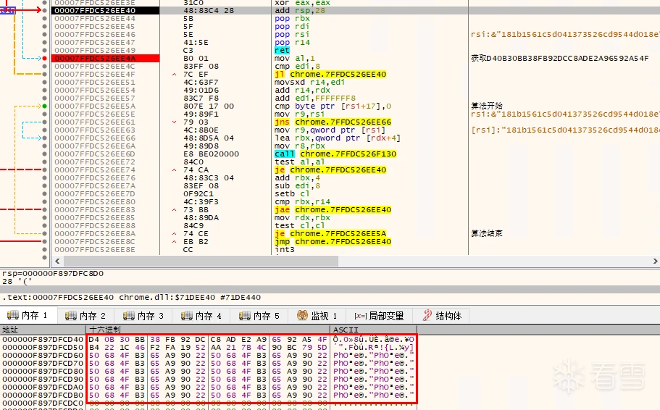
Task: Click the comment starting with '获取D40B30BB38FB92DC'
Action: [560, 58]
